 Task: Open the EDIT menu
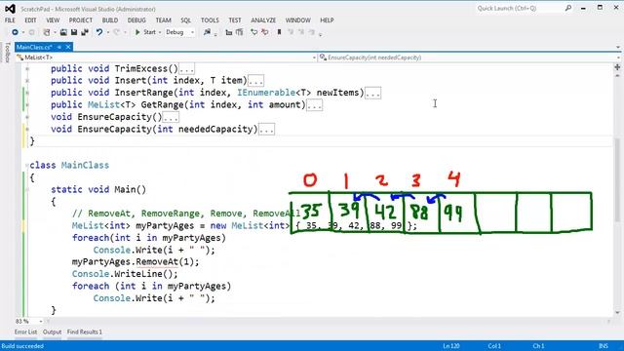coord(30,20)
